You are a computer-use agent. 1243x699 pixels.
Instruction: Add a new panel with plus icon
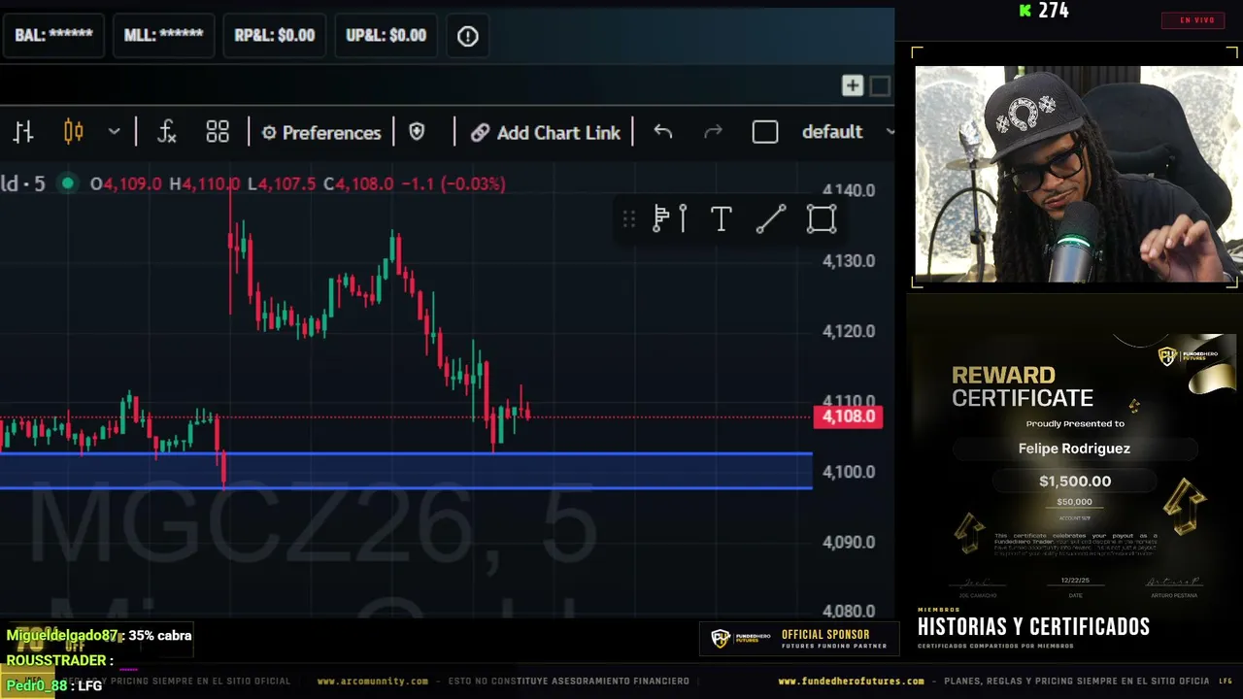pos(852,85)
